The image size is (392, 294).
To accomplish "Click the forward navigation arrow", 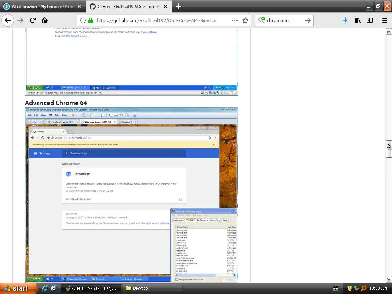I will pyautogui.click(x=20, y=20).
